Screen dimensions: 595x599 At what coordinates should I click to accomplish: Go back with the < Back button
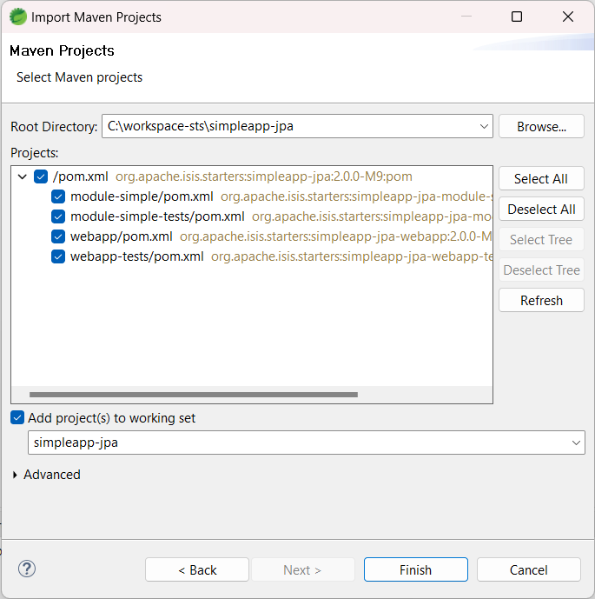[197, 569]
